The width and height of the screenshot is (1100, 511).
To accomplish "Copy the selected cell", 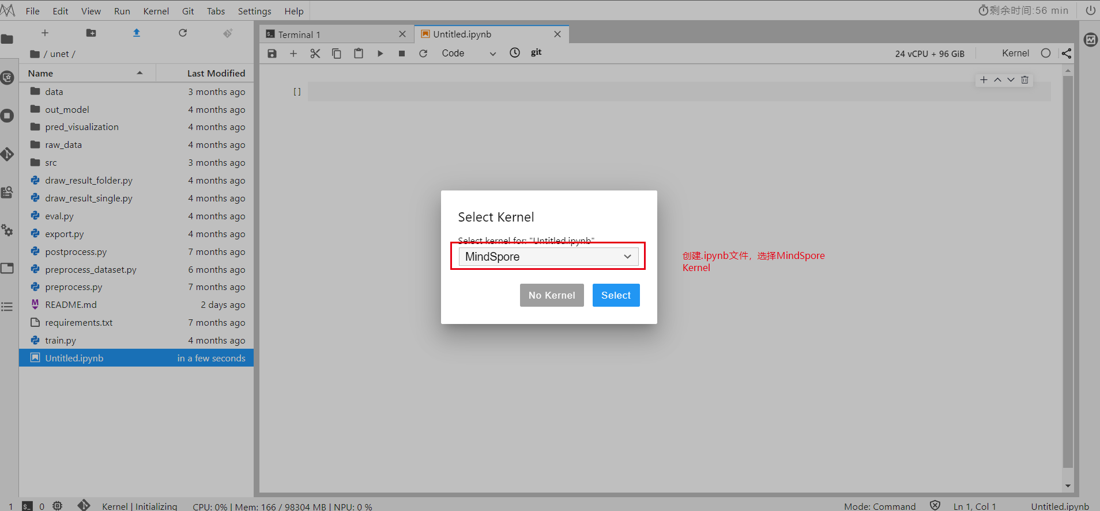I will pos(337,54).
